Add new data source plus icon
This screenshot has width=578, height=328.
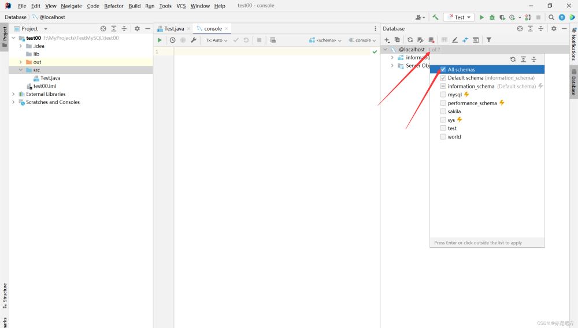coord(387,40)
